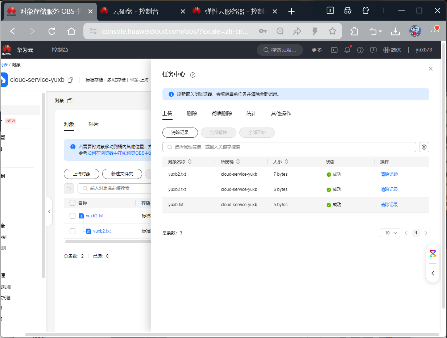Close the task center panel
This screenshot has width=447, height=338.
coord(431,69)
